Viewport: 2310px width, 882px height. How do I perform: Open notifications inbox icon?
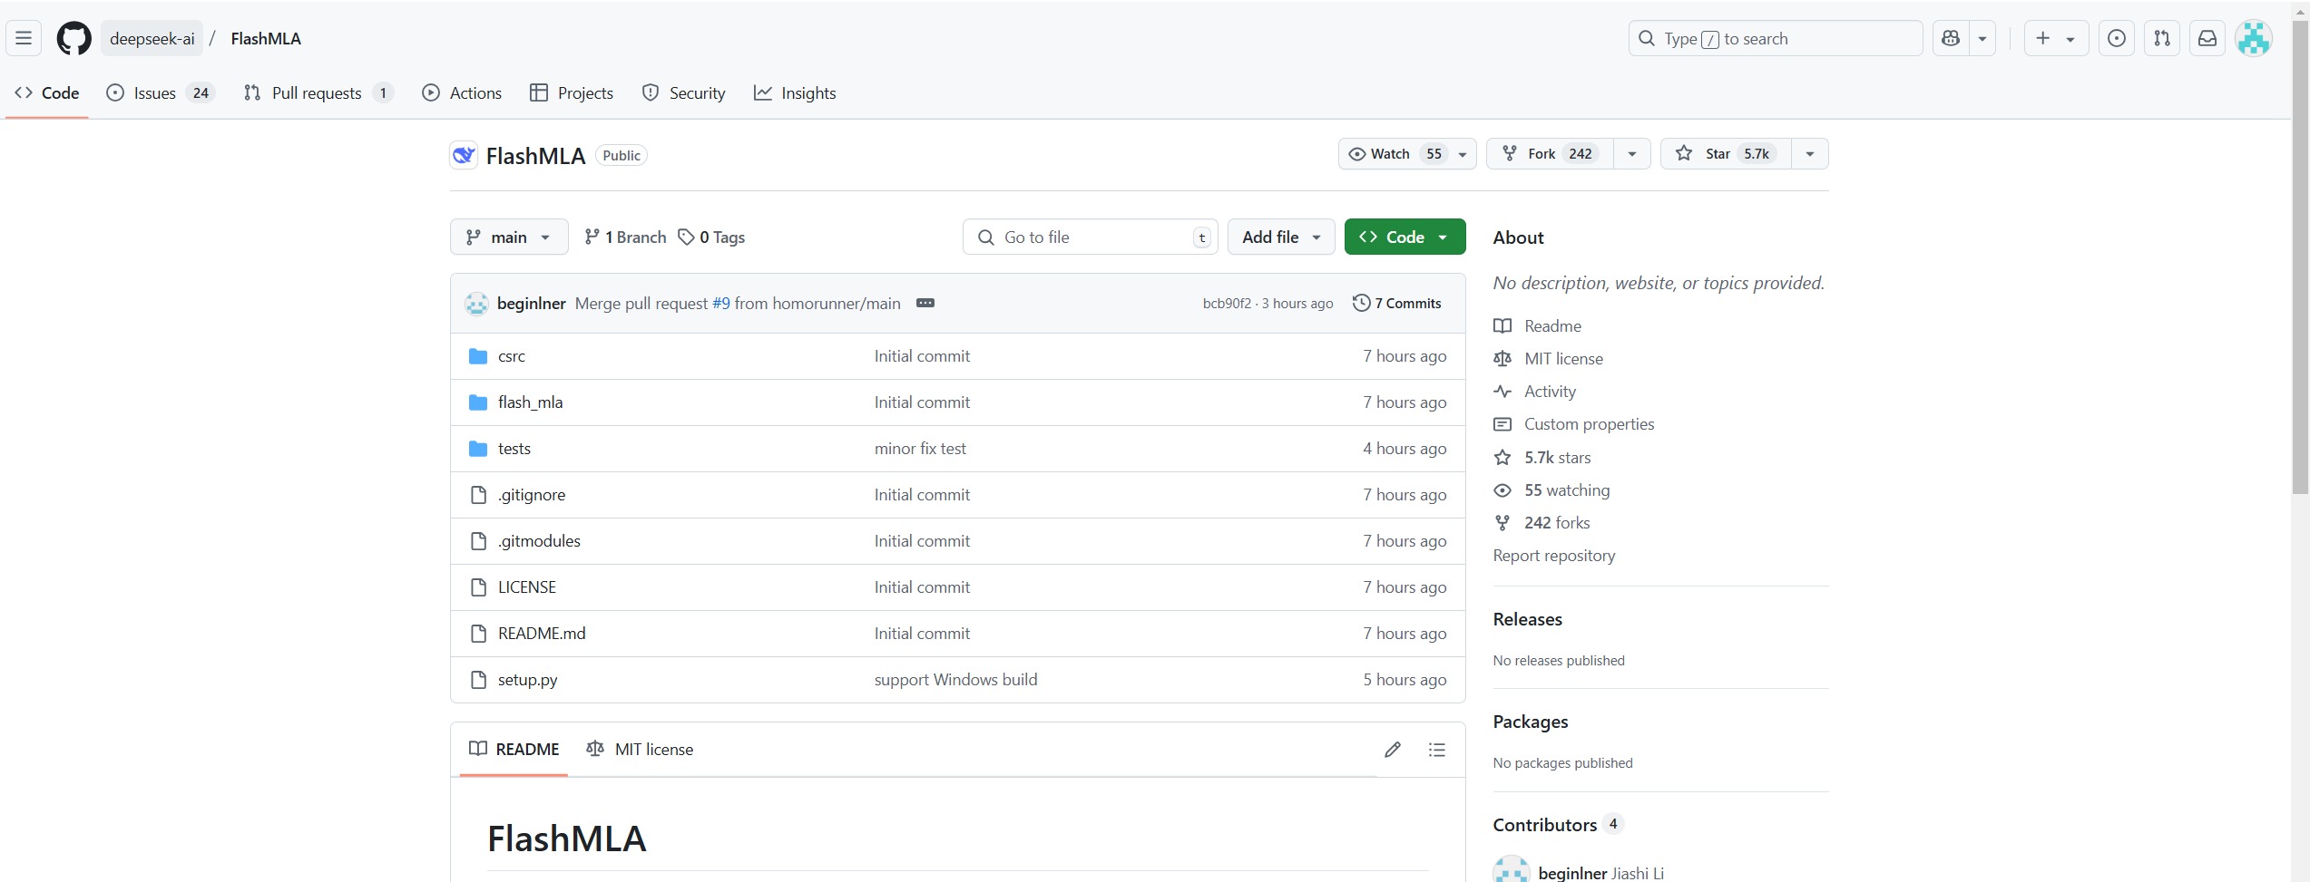click(2207, 38)
